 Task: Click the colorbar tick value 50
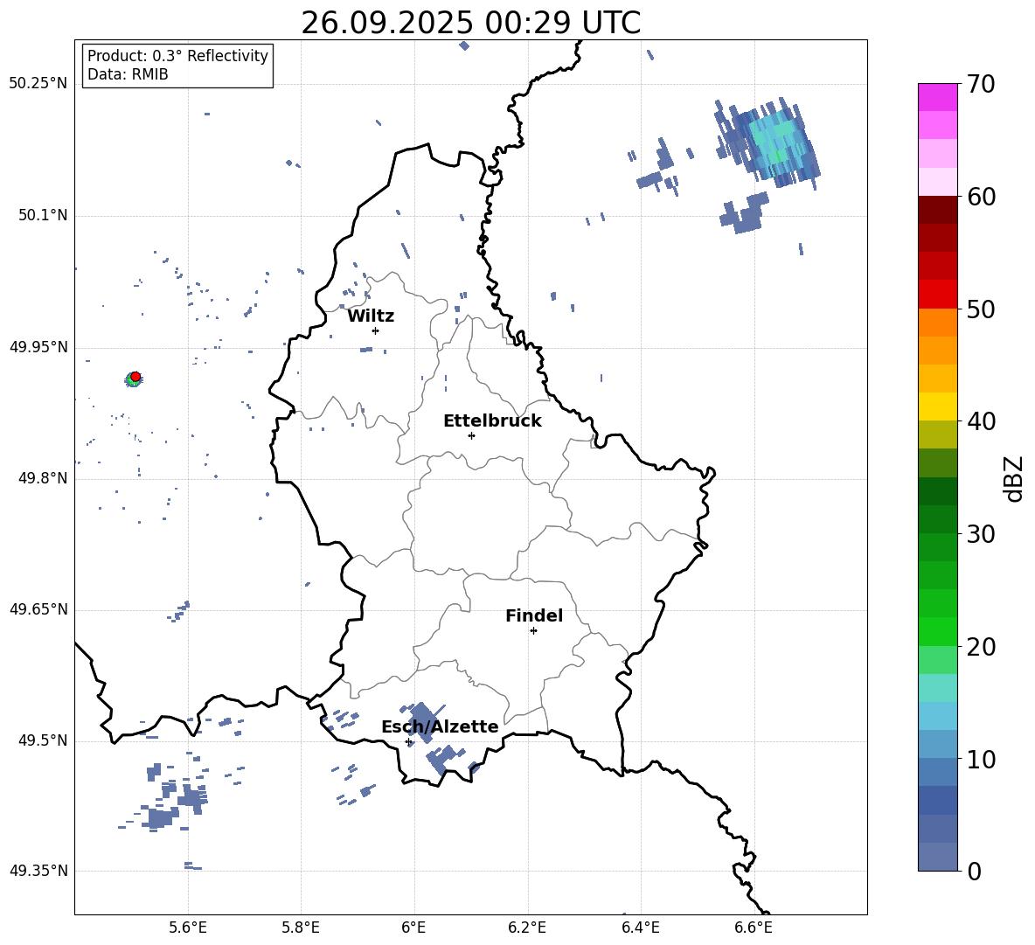point(980,309)
